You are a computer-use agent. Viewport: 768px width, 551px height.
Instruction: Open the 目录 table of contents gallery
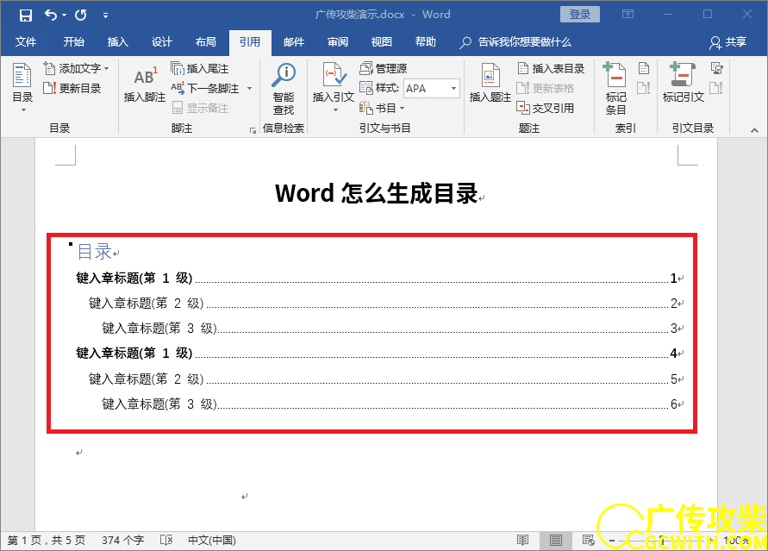22,87
